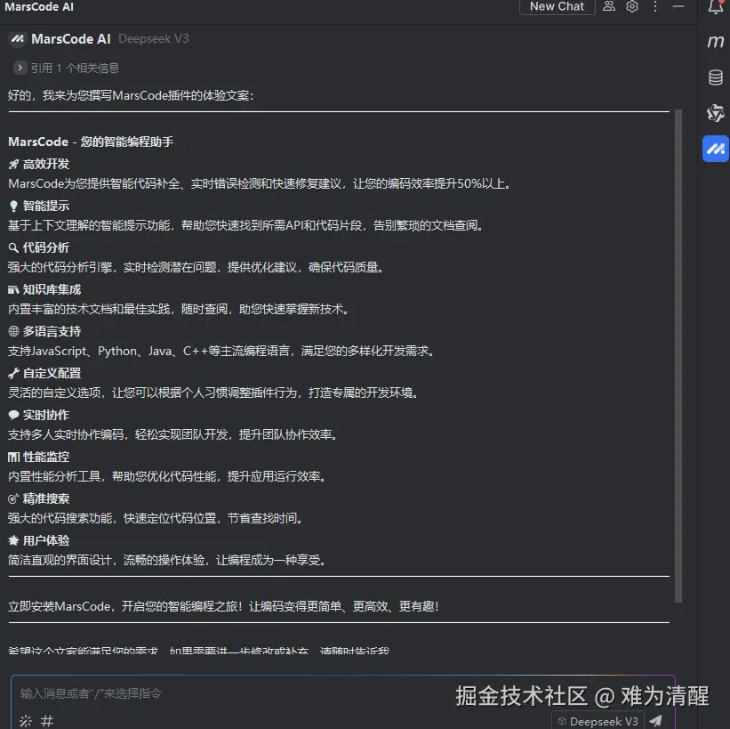Open the Deepseek V3 model selector
Image resolution: width=730 pixels, height=729 pixels.
tap(598, 721)
